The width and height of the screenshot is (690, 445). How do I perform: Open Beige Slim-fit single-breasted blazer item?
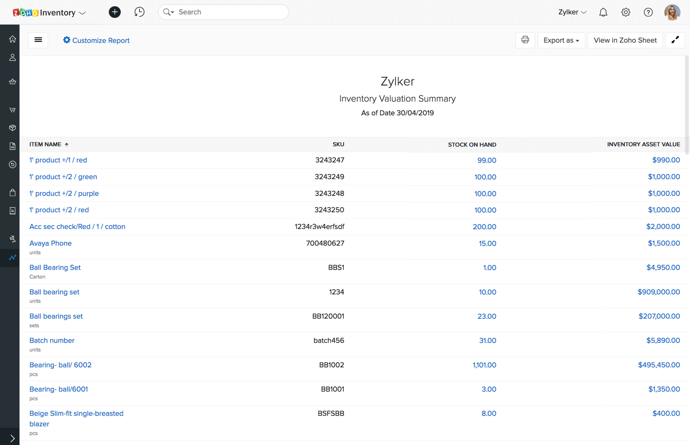[x=76, y=419]
